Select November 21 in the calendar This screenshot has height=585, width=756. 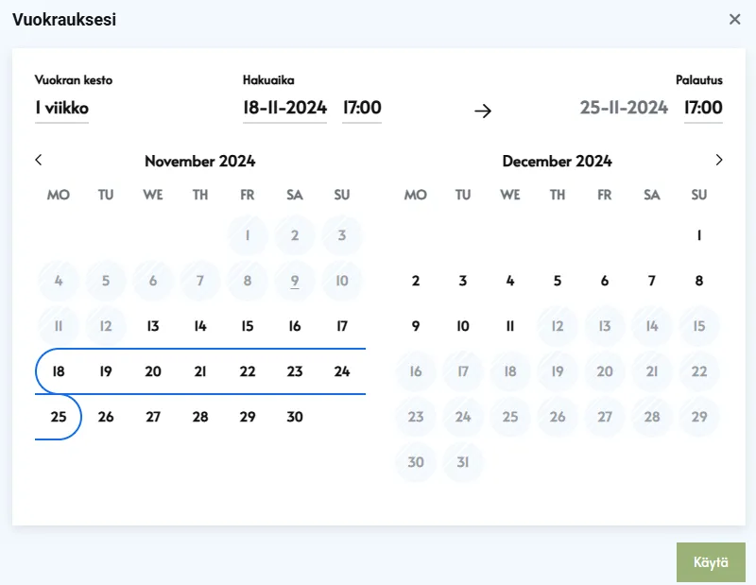pos(200,371)
